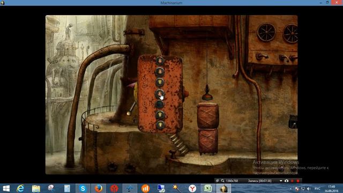Click the magnifier icon on the recorder bar

(x=223, y=181)
